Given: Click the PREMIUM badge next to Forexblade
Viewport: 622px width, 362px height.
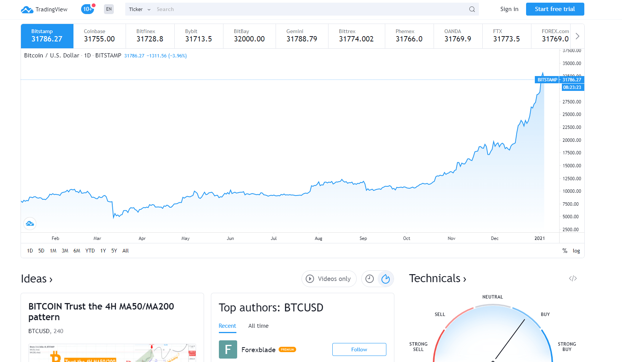Looking at the screenshot, I should tap(287, 349).
